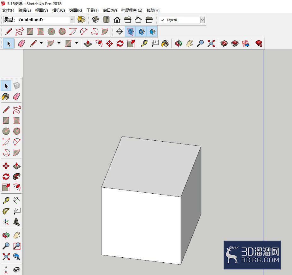Viewport: 292px width, 275px height.
Task: Pick the Follow Me tool
Action: coord(17,177)
